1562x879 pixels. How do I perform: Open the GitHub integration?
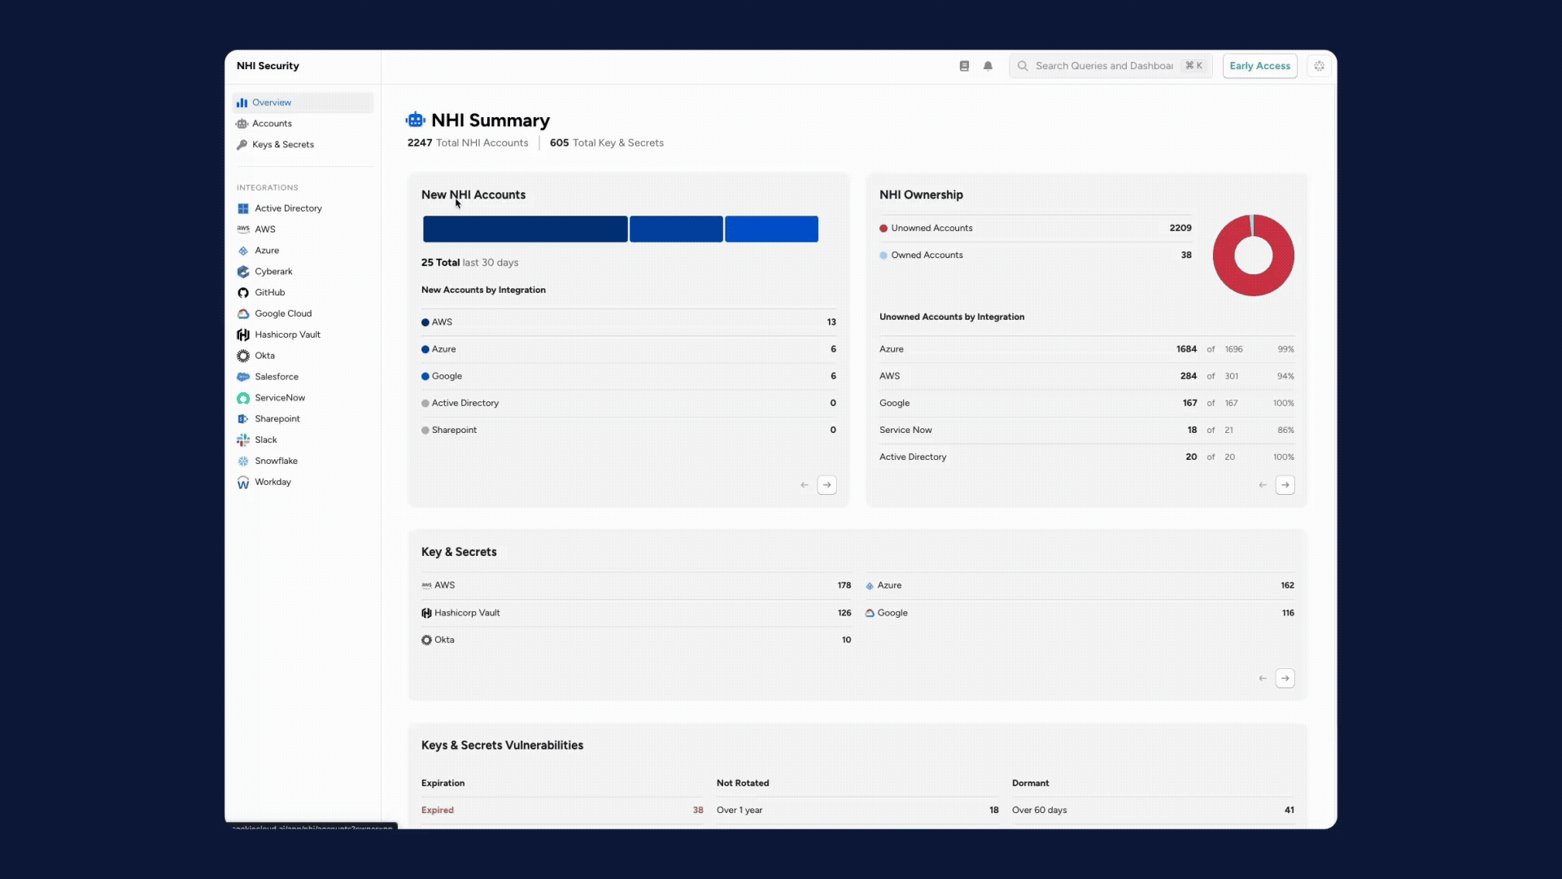269,292
